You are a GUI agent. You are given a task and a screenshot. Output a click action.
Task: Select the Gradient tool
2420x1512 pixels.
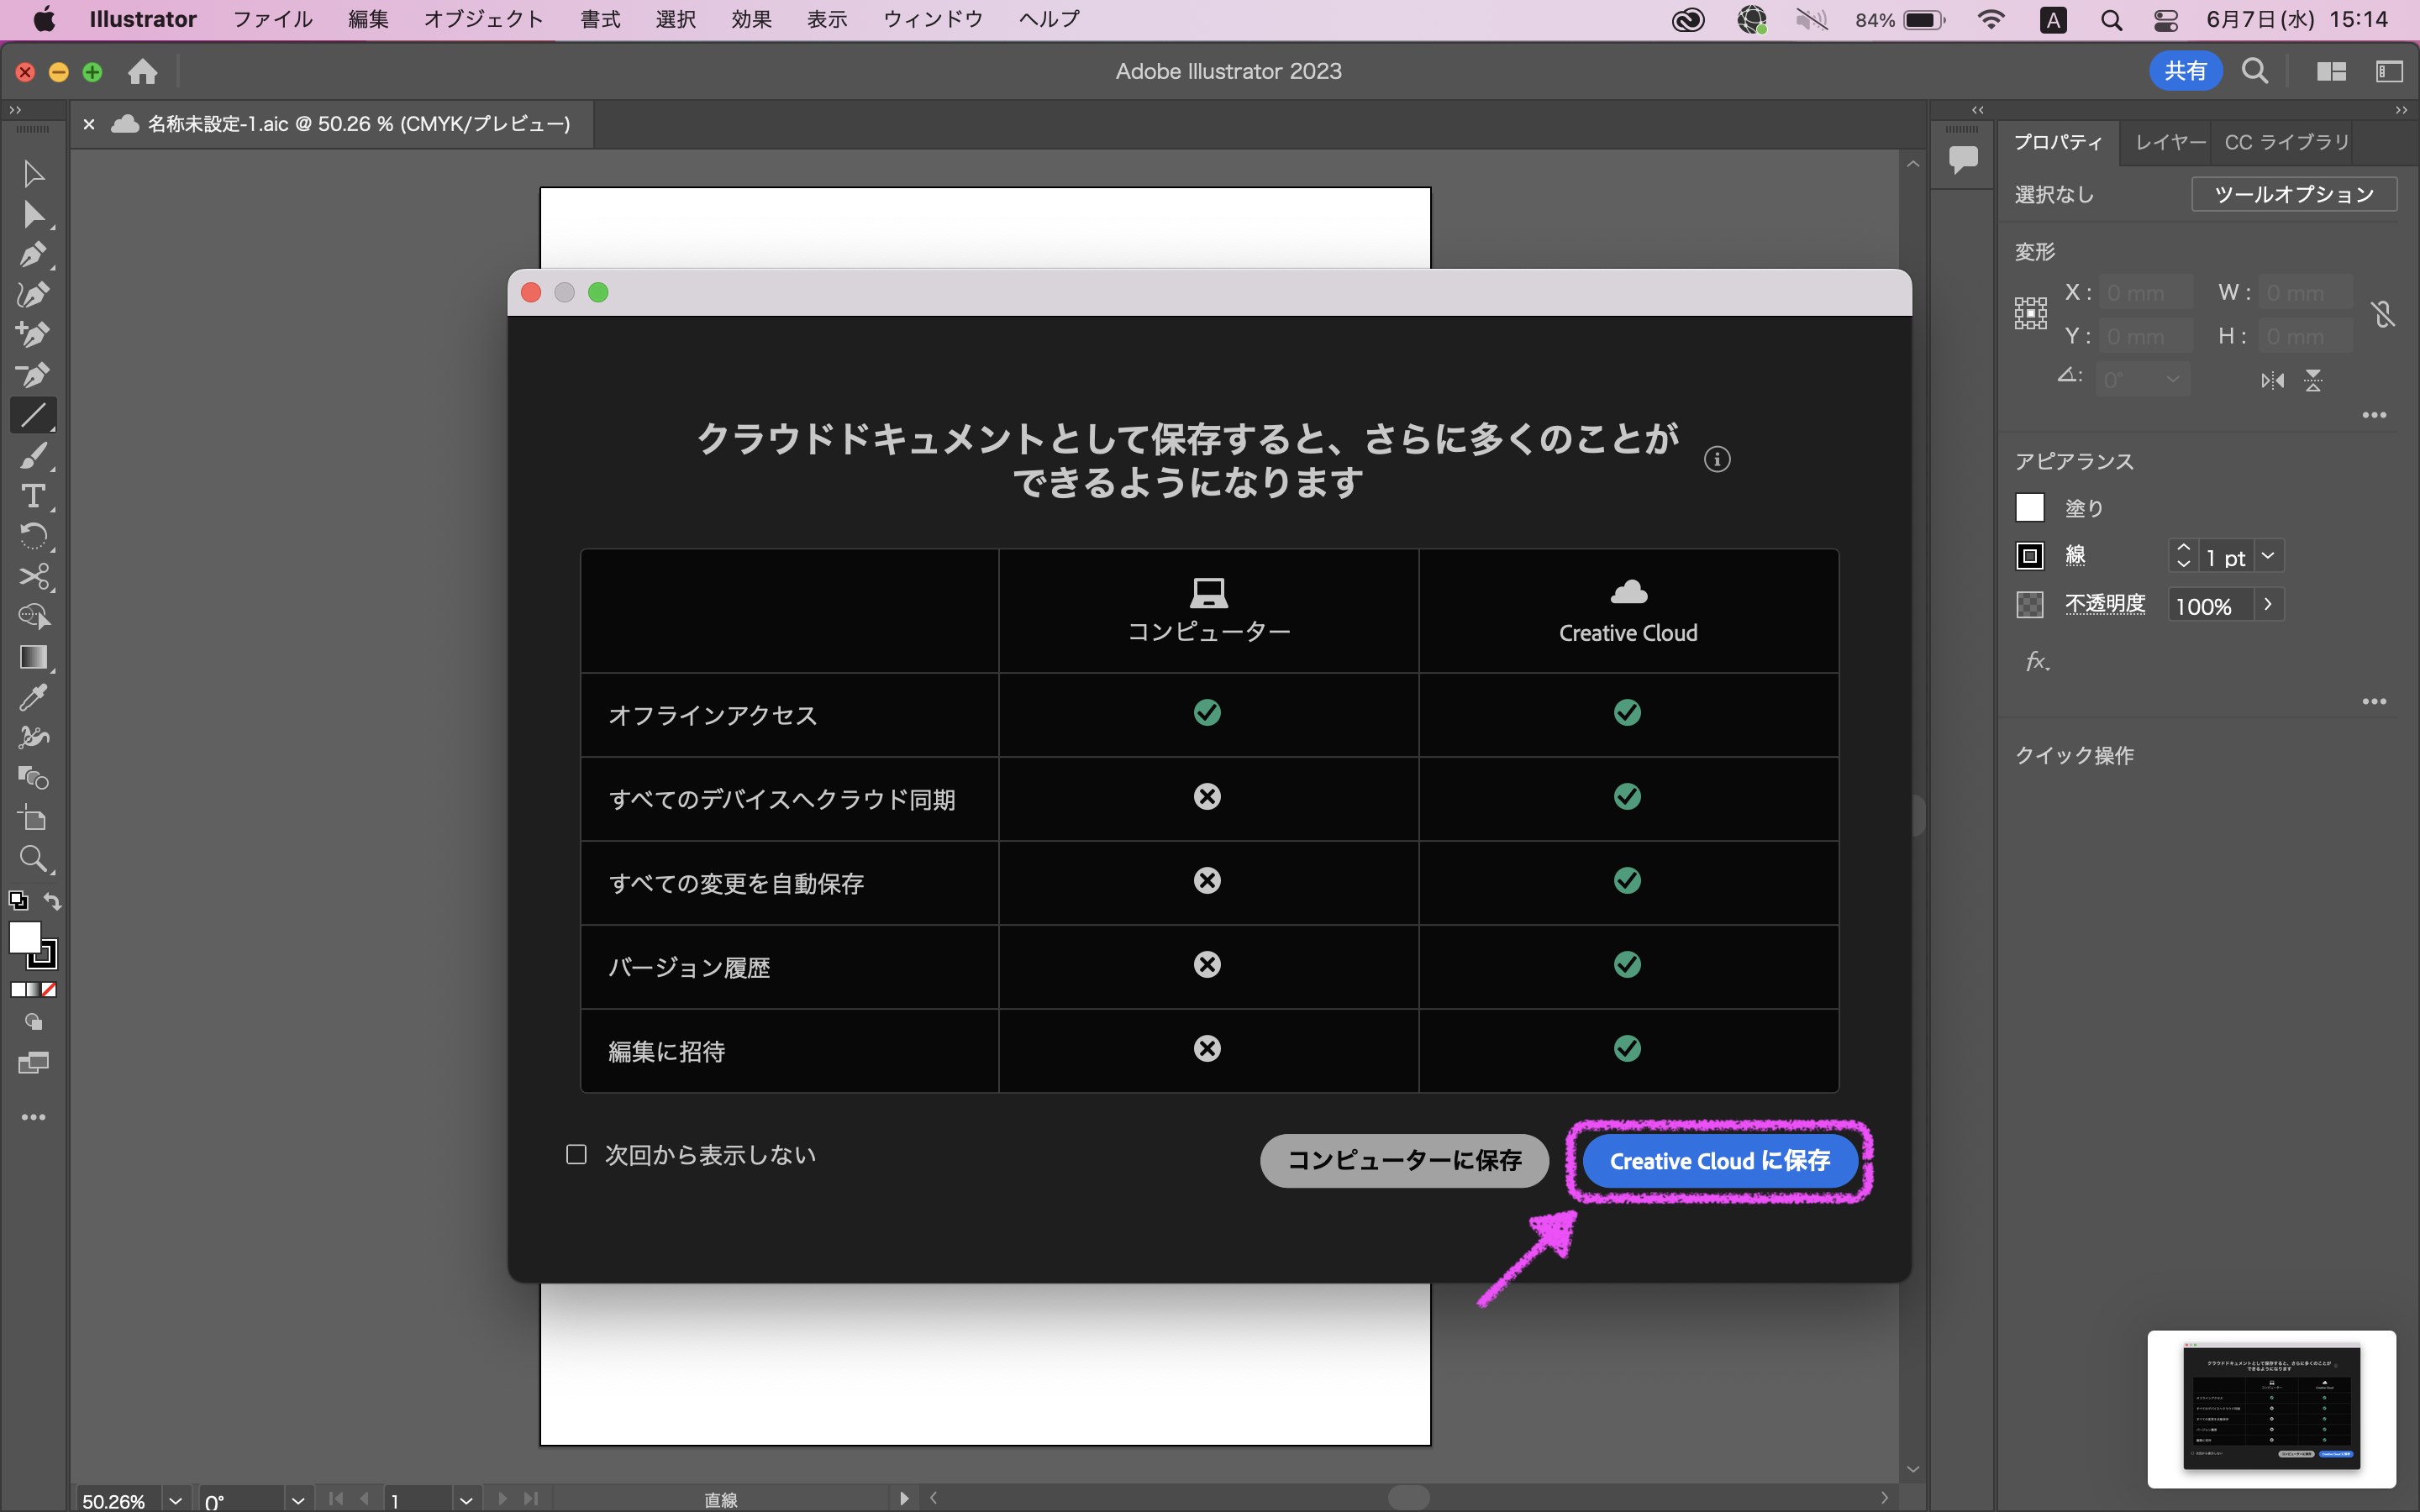32,657
